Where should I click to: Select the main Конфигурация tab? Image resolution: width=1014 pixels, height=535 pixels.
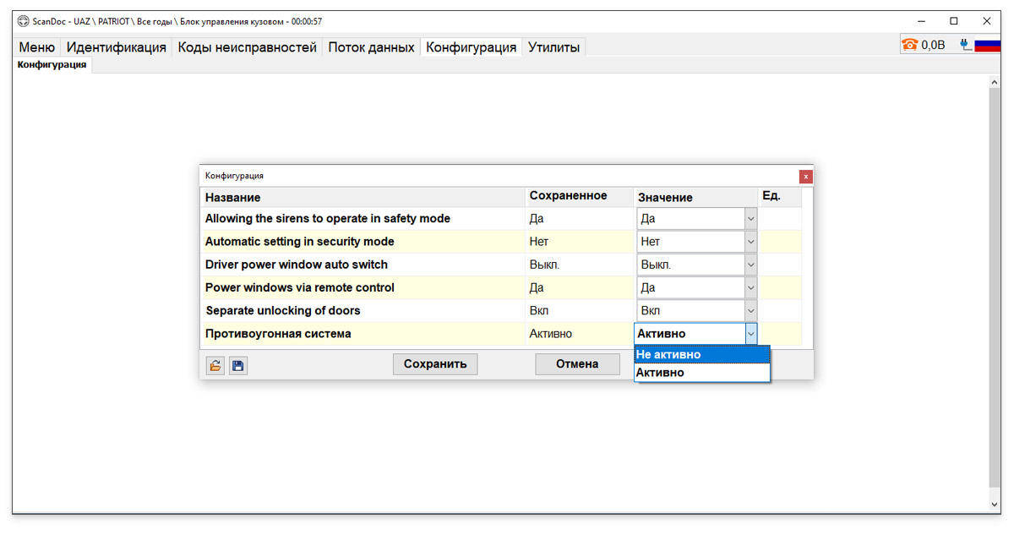pos(471,47)
